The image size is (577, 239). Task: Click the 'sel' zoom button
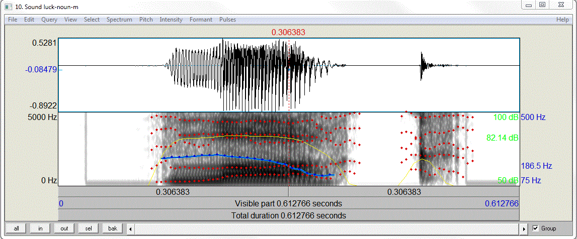(89, 228)
